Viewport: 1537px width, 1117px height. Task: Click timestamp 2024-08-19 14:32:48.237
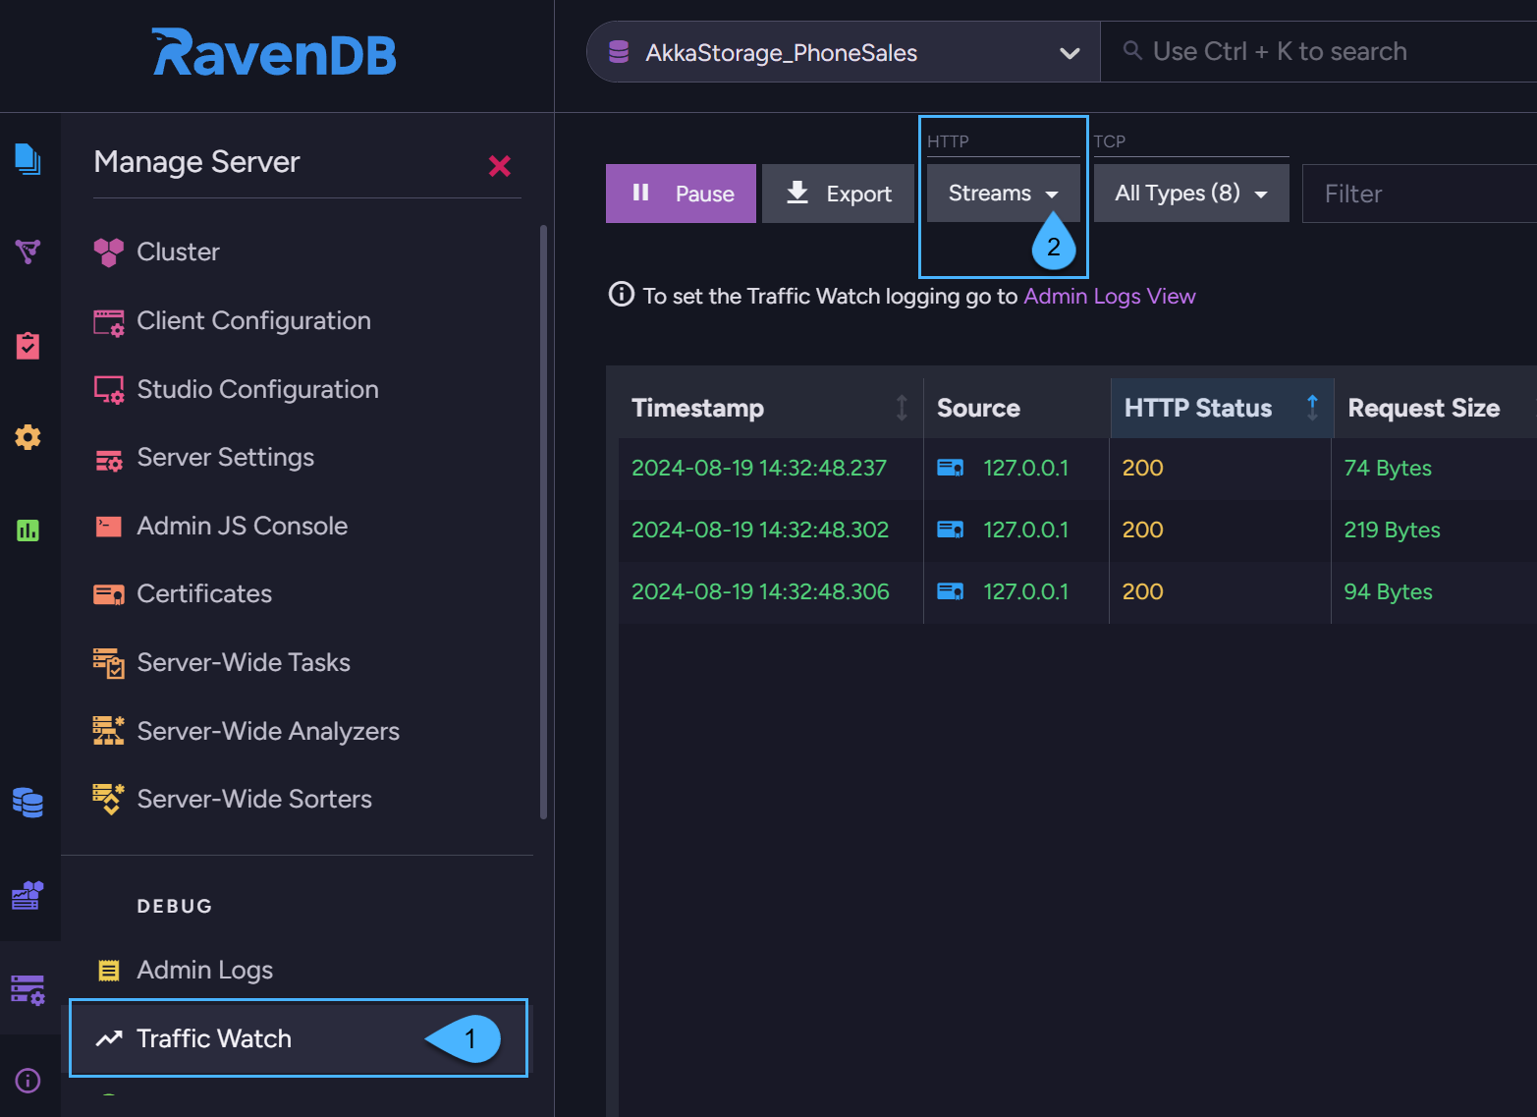point(758,468)
